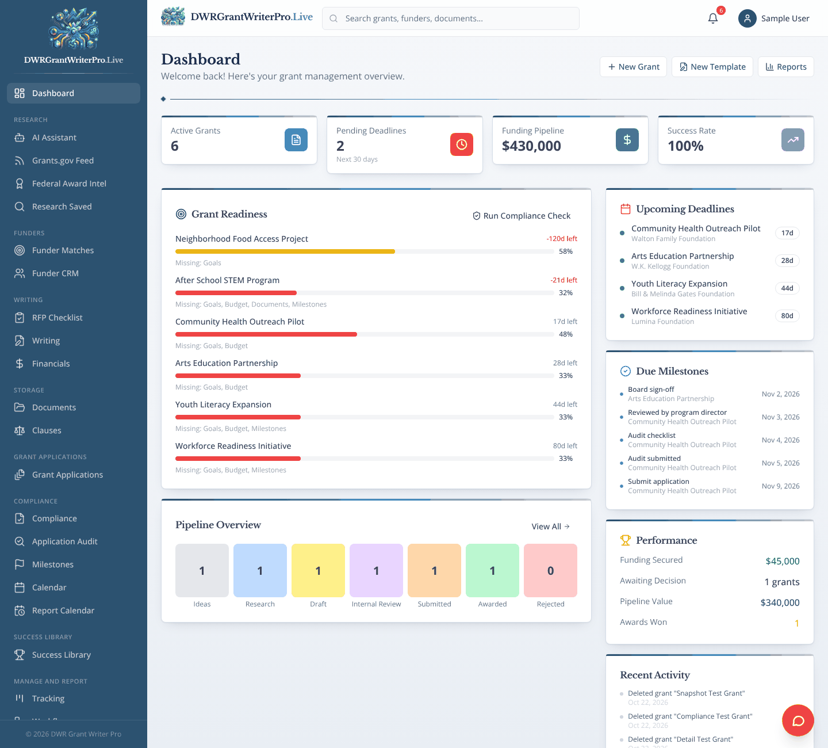Click the Application Audit sidebar icon
Image resolution: width=828 pixels, height=748 pixels.
[20, 541]
